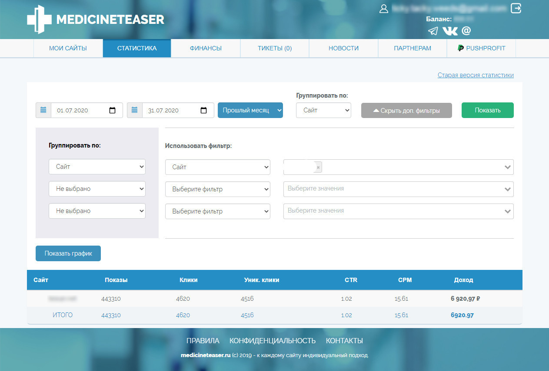Open Старая версия статистики link
The image size is (549, 371).
pyautogui.click(x=476, y=75)
